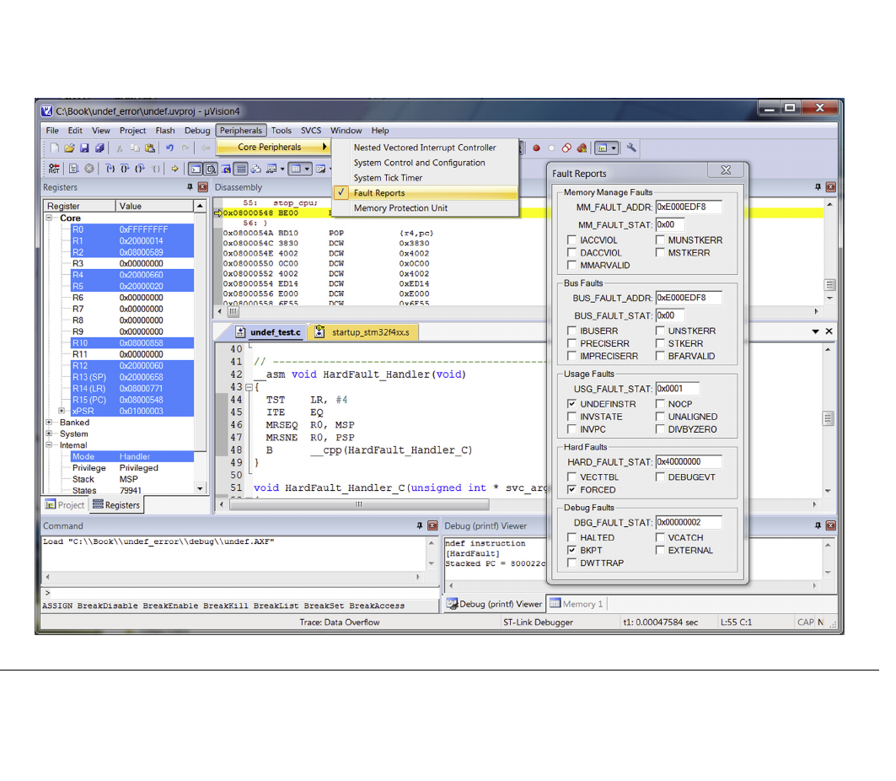The width and height of the screenshot is (896, 781).
Task: Click the Paste clipboard icon
Action: (x=150, y=148)
